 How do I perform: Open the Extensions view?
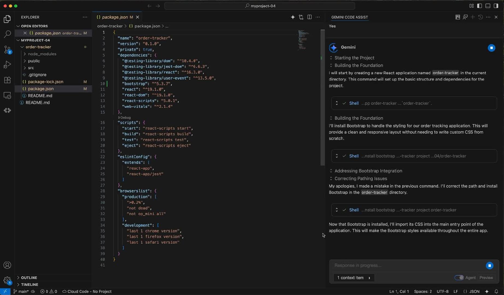click(7, 80)
